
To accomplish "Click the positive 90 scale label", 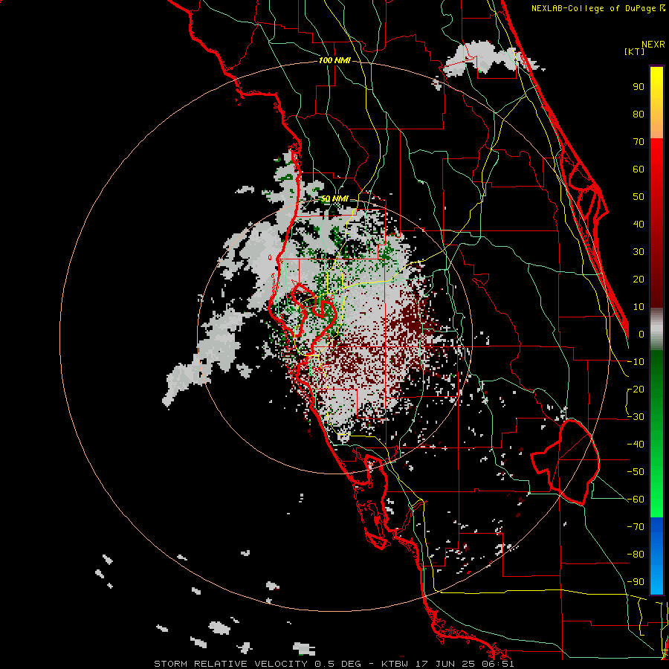I will pos(639,87).
